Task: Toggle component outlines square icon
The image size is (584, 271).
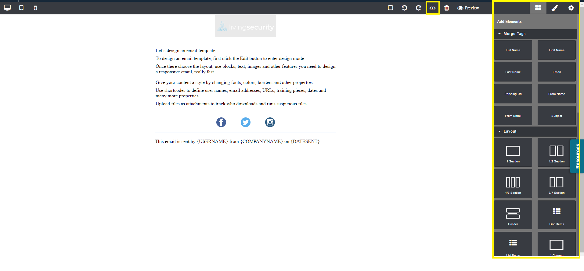Action: [x=390, y=8]
